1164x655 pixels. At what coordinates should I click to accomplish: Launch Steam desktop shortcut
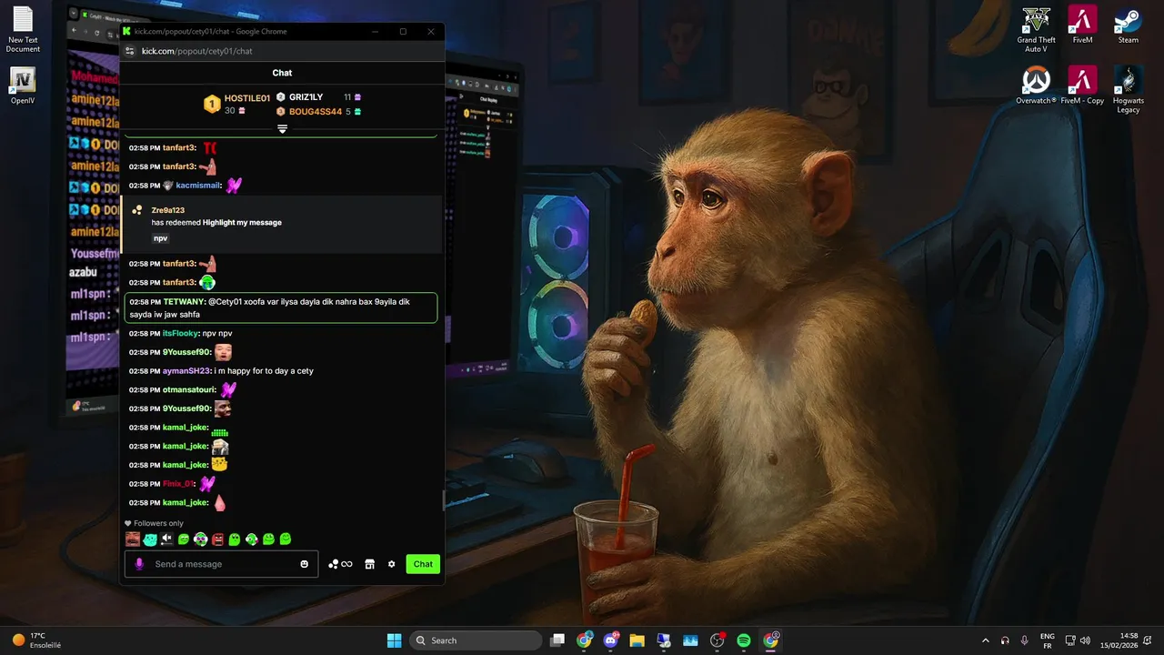(1129, 25)
